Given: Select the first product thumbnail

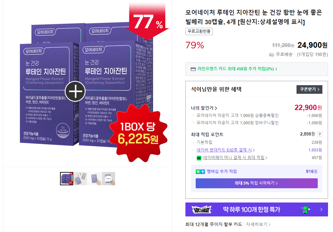Looking at the screenshot, I should click(67, 179).
